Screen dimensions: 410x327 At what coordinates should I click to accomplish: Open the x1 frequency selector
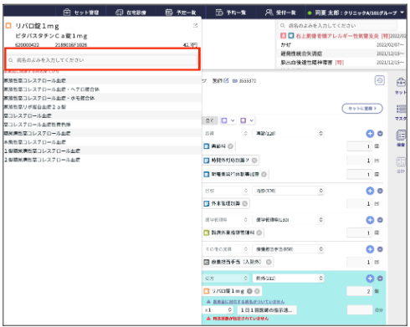pyautogui.click(x=218, y=309)
